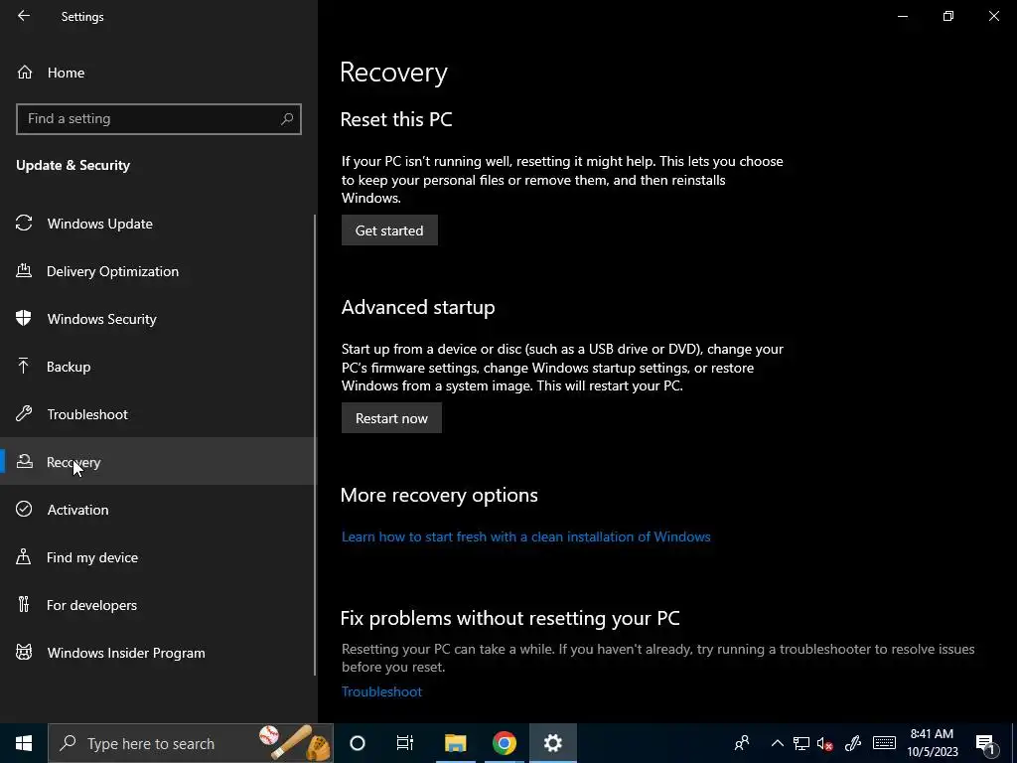The width and height of the screenshot is (1017, 763).
Task: Open File Explorer from the taskbar
Action: (455, 743)
